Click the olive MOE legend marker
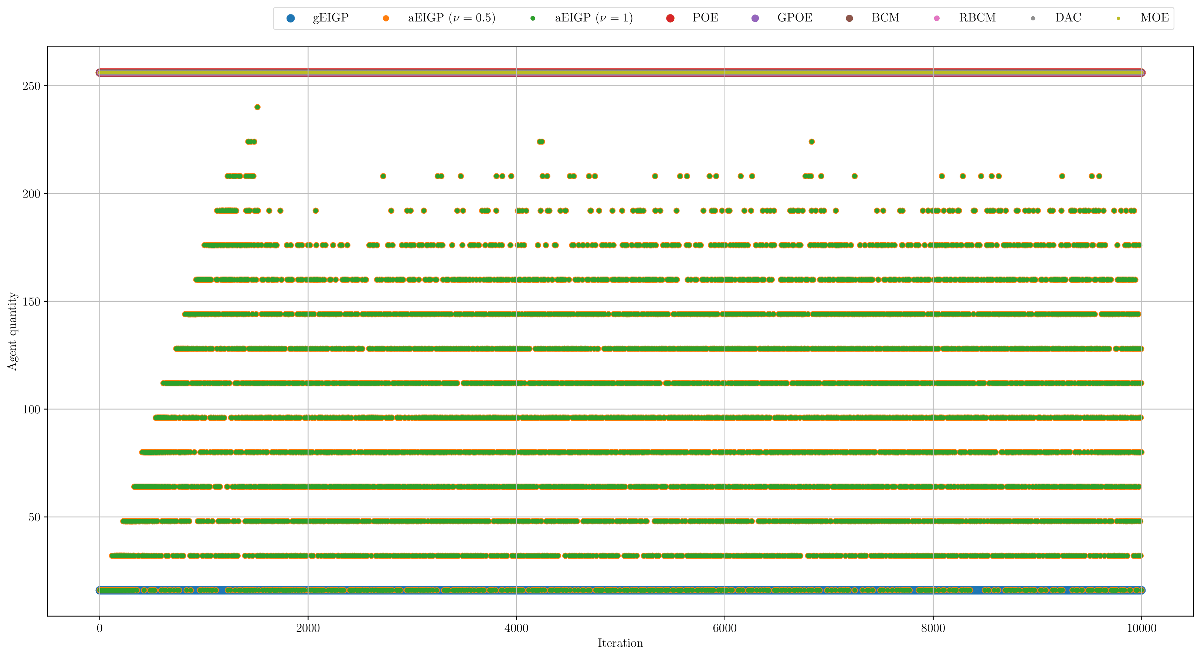This screenshot has height=657, width=1201. [1118, 18]
